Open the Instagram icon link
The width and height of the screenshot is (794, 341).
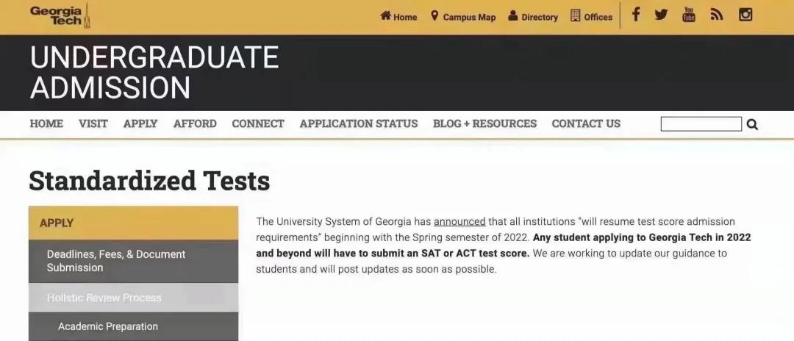[745, 15]
